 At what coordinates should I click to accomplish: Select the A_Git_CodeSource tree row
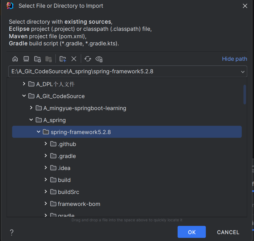[127, 96]
